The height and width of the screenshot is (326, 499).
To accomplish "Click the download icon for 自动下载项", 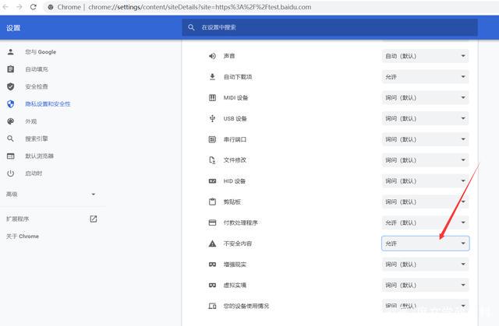I will (212, 77).
